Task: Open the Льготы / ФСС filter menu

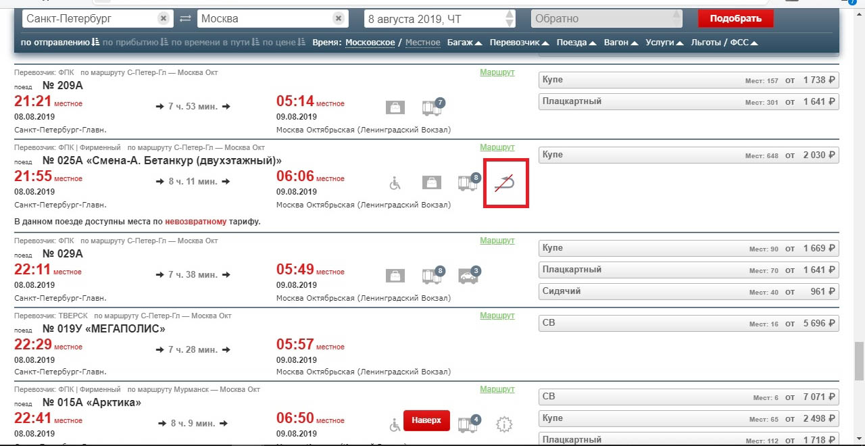Action: tap(724, 43)
